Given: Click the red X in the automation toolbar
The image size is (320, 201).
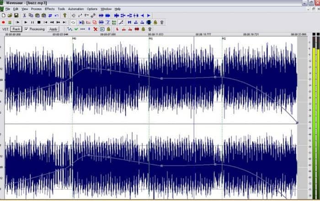Looking at the screenshot, I should [95, 29].
